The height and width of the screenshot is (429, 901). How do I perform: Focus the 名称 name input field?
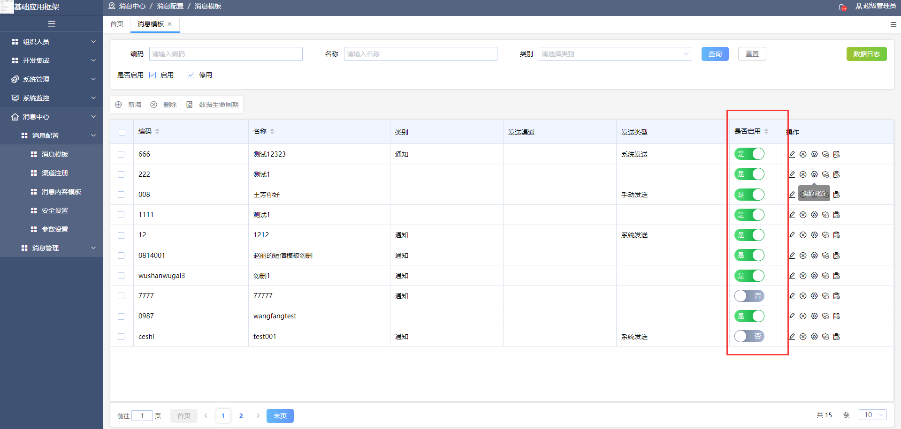[x=420, y=54]
